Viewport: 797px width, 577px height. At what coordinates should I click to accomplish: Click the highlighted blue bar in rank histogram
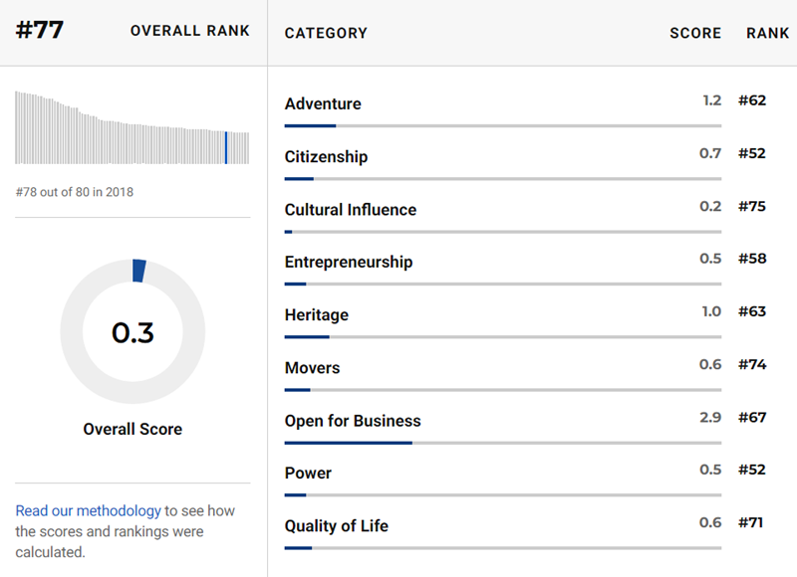(x=226, y=147)
